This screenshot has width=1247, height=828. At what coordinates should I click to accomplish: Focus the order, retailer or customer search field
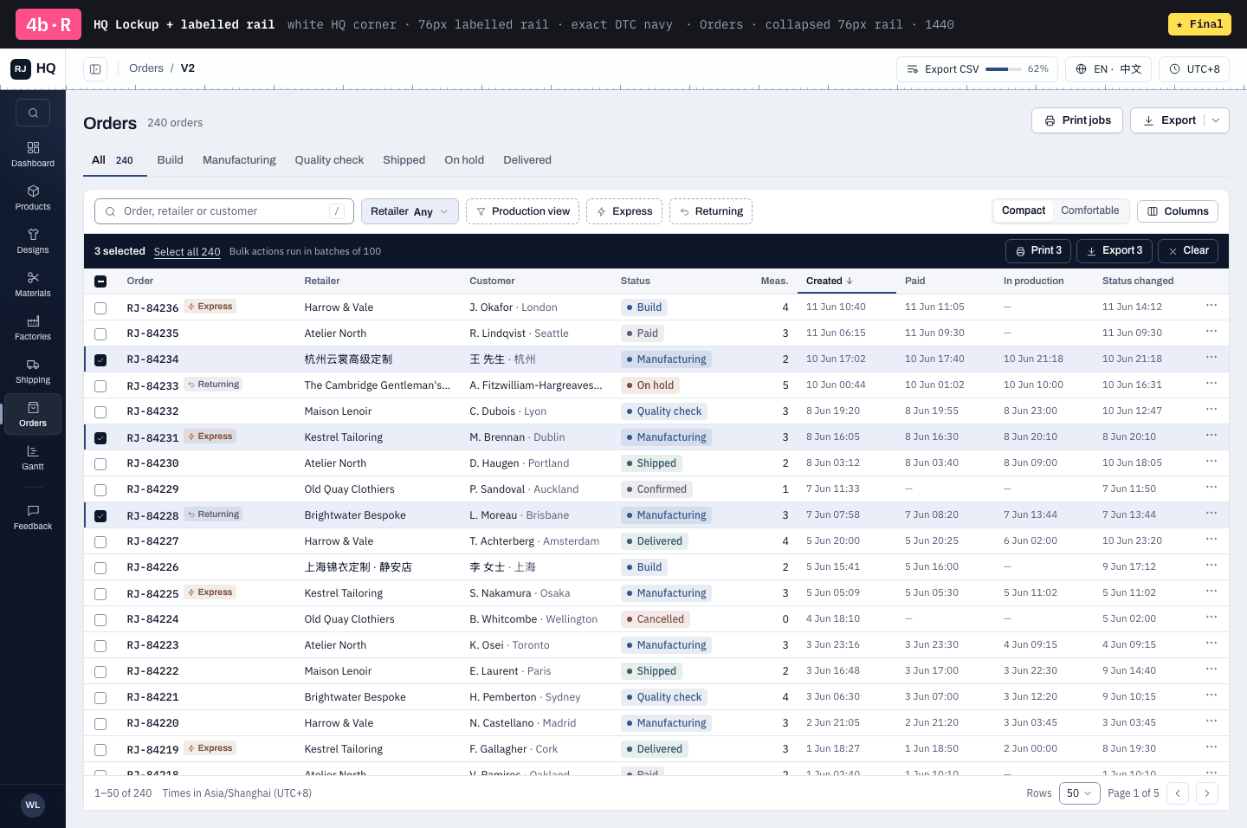tap(224, 211)
